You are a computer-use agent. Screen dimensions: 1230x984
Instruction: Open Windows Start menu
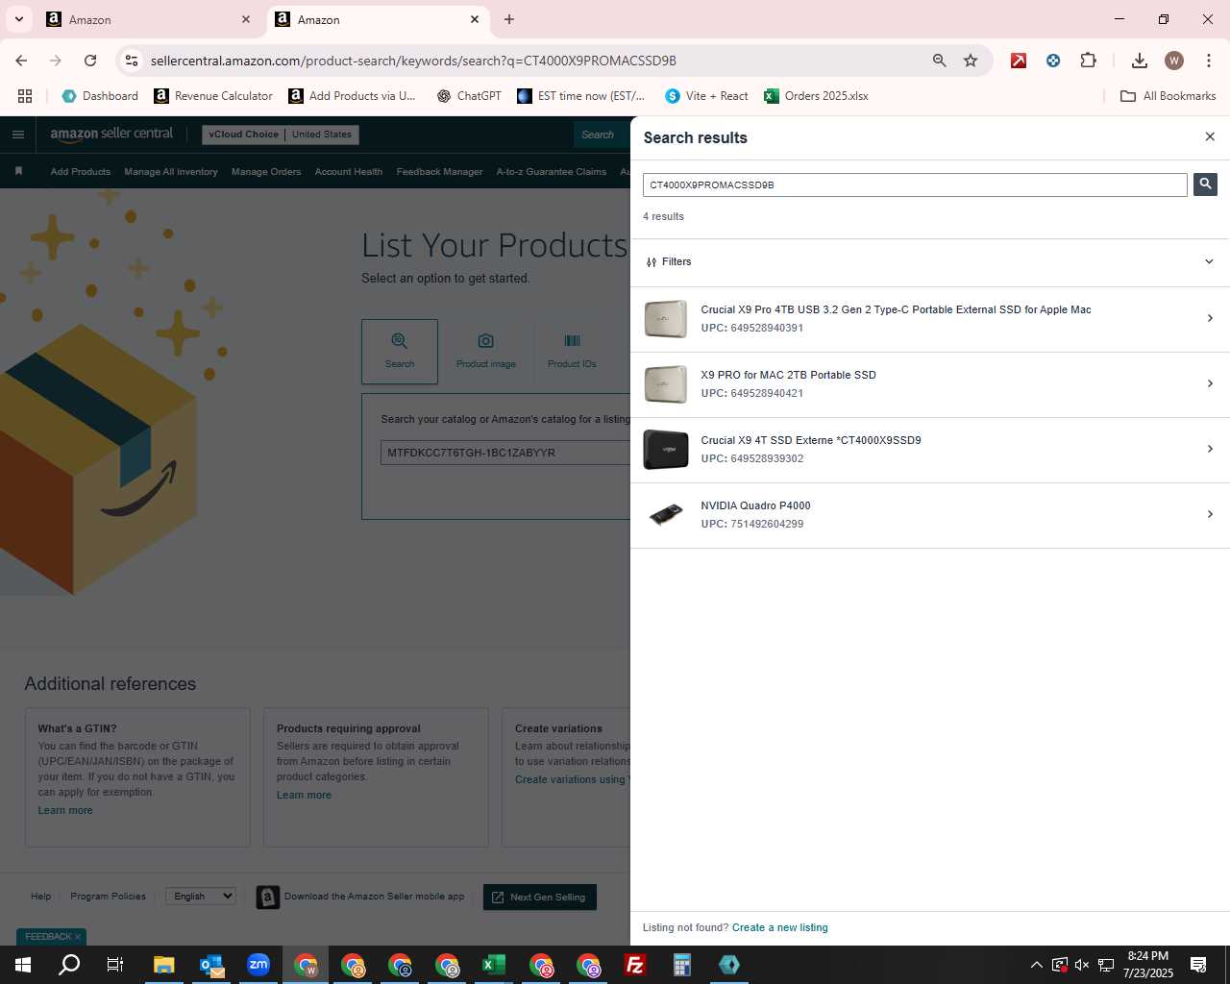coord(23,965)
